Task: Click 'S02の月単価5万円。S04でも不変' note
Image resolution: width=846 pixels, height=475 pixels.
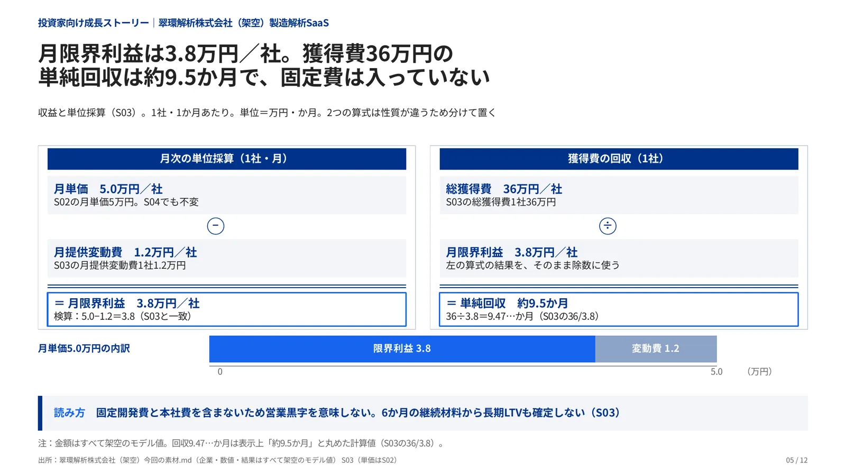Action: point(126,202)
